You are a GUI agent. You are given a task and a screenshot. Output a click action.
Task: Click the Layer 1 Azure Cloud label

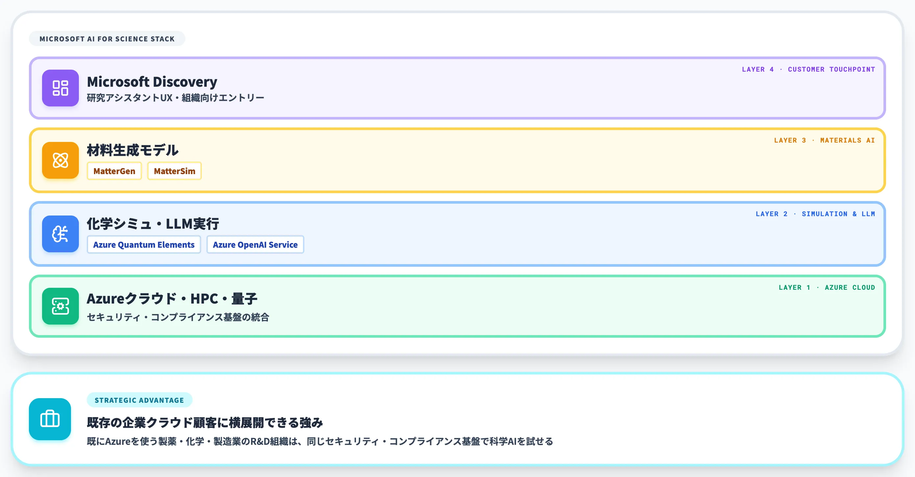(827, 287)
